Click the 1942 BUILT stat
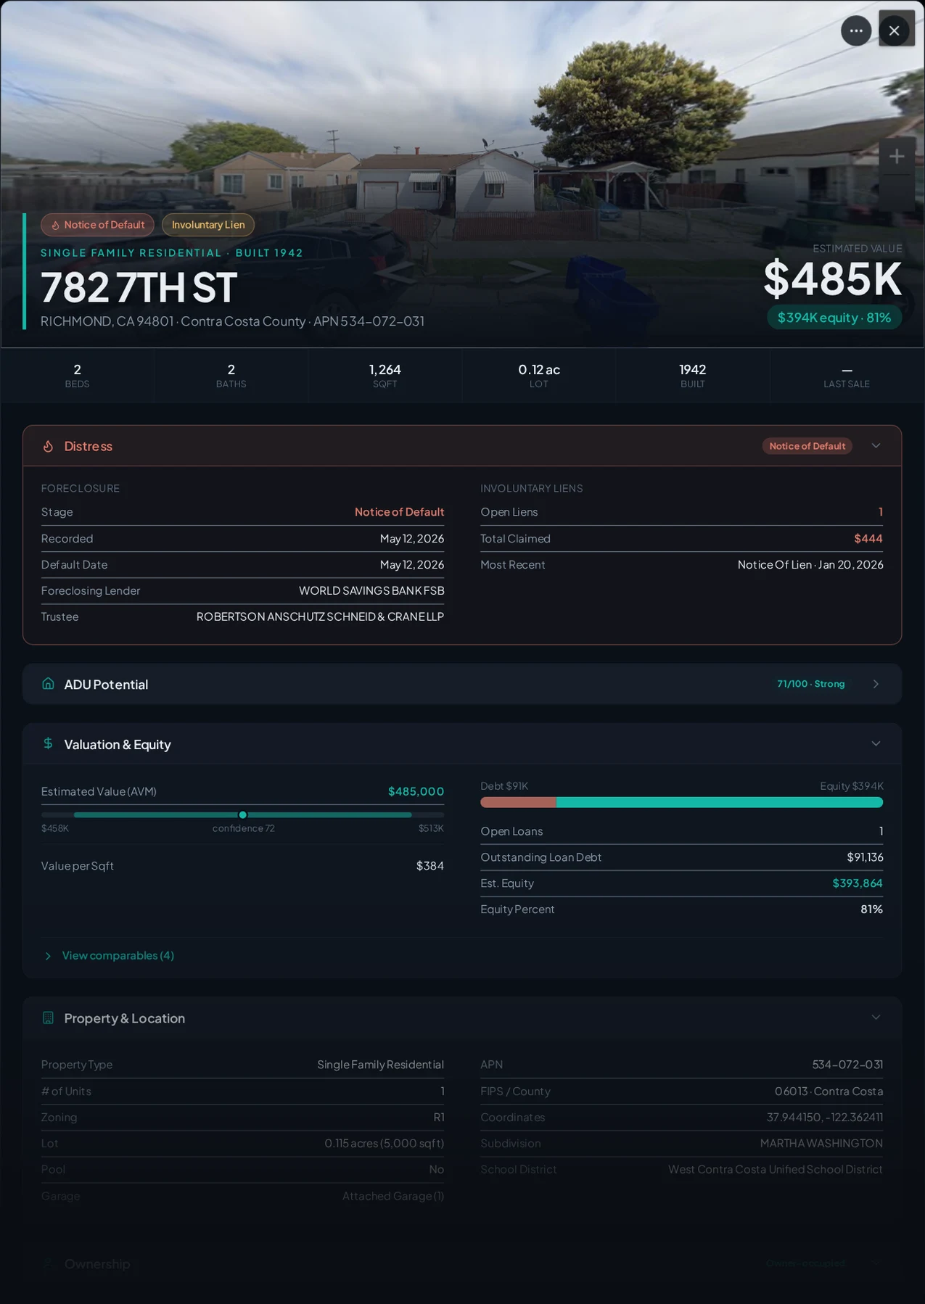Screen dimensions: 925x1304 [x=692, y=375]
